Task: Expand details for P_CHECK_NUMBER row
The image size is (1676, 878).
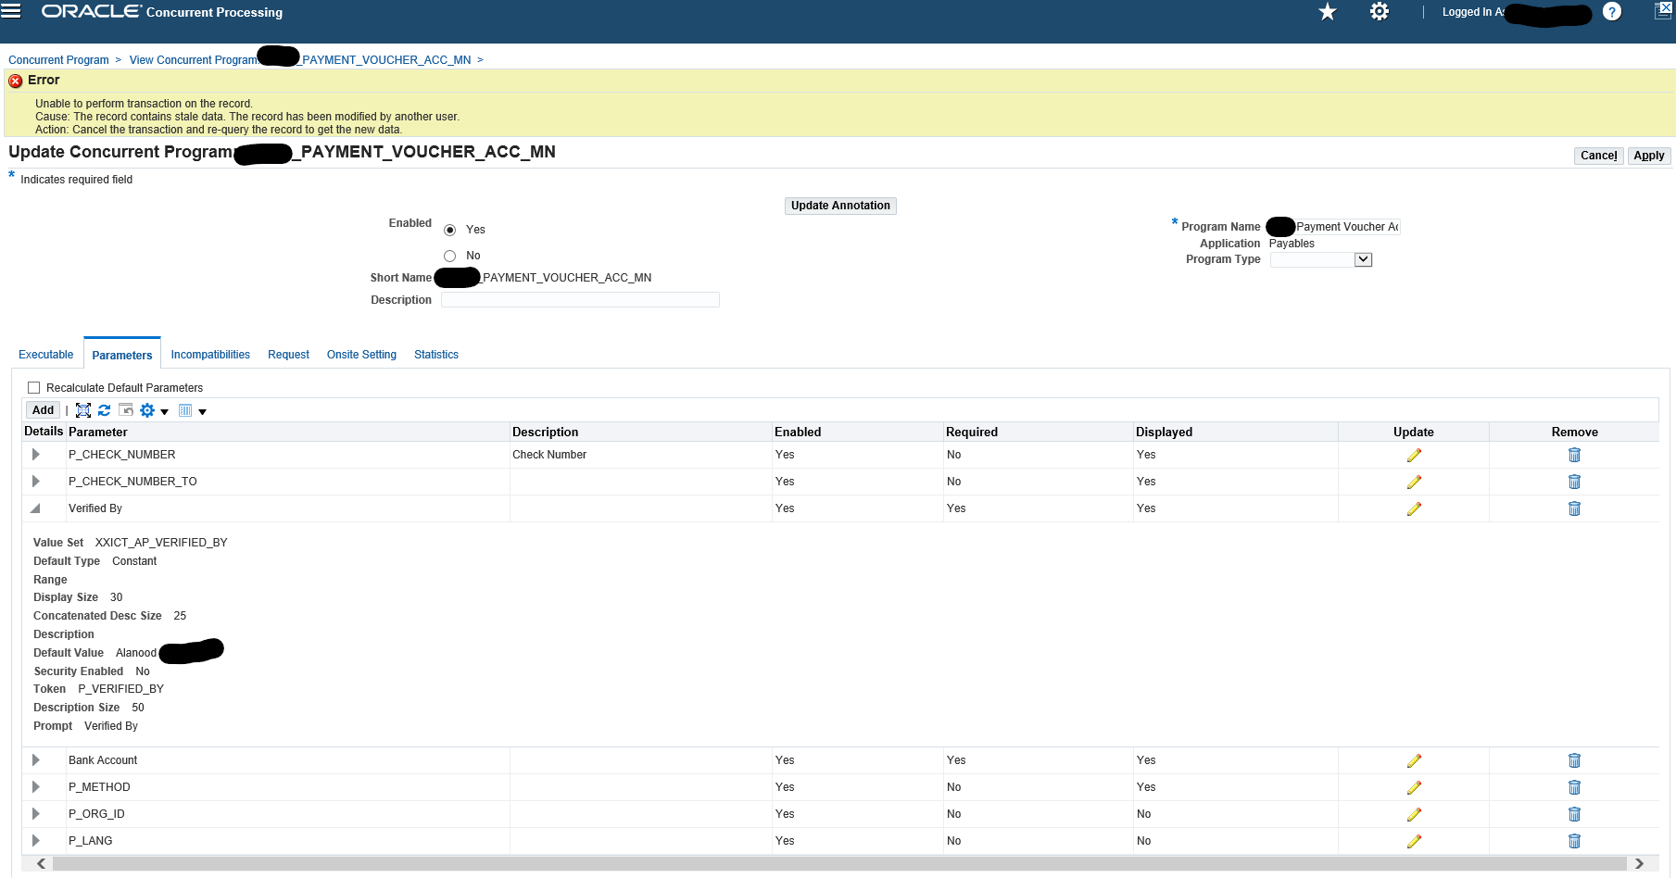Action: [36, 455]
